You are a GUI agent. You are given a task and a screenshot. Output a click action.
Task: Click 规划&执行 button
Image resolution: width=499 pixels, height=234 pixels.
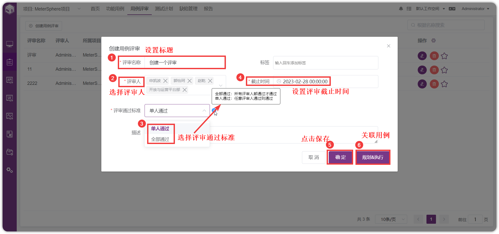coord(373,157)
